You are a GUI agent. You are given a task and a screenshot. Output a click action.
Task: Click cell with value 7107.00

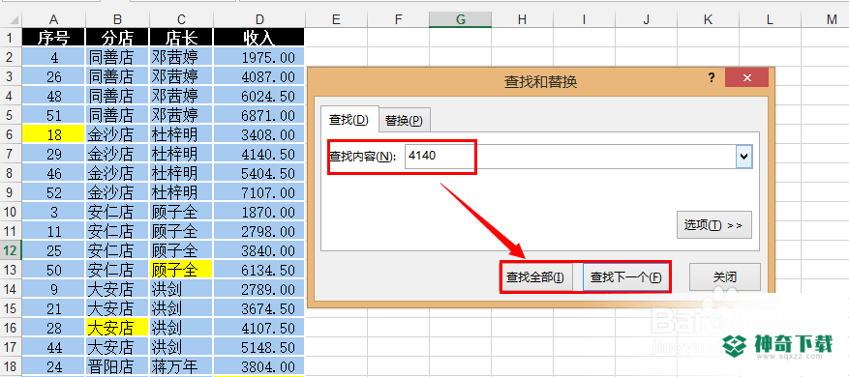[x=259, y=192]
